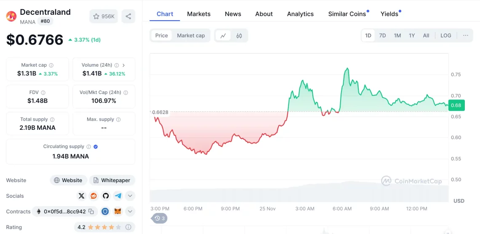480x234 pixels.
Task: Switch to the Markets tab
Action: point(199,14)
